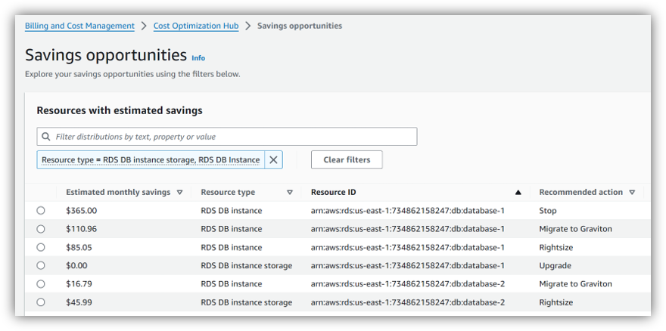Select the radio button for $85.05 row
Viewport: 666px width, 331px height.
[40, 247]
